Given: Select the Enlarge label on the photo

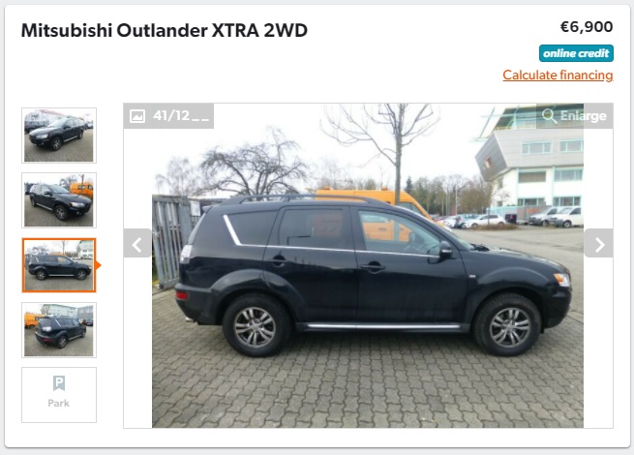Looking at the screenshot, I should [584, 116].
